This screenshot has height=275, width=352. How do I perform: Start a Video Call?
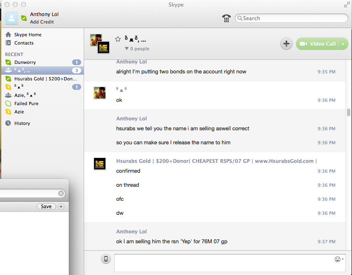click(317, 44)
